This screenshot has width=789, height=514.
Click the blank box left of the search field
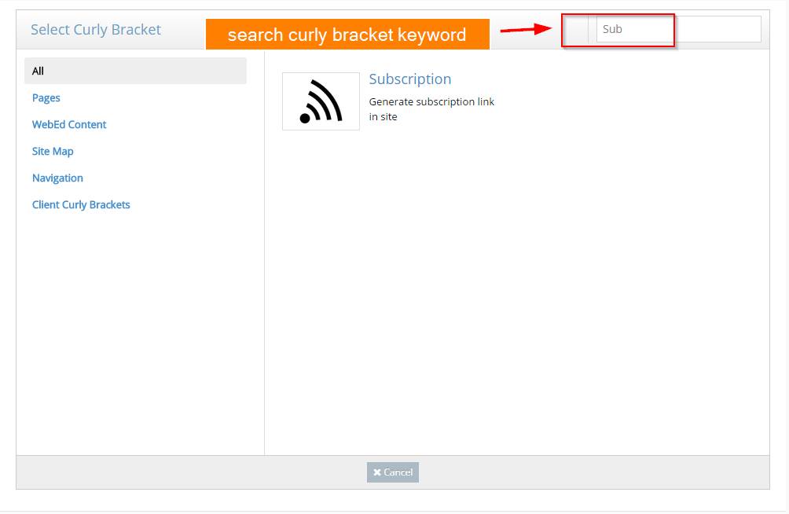tap(575, 30)
